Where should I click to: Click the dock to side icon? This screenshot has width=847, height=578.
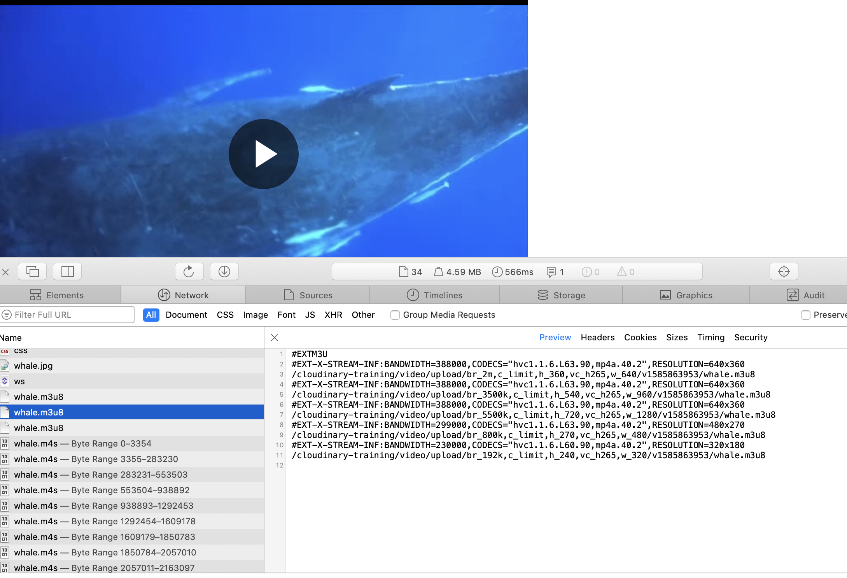(x=67, y=271)
